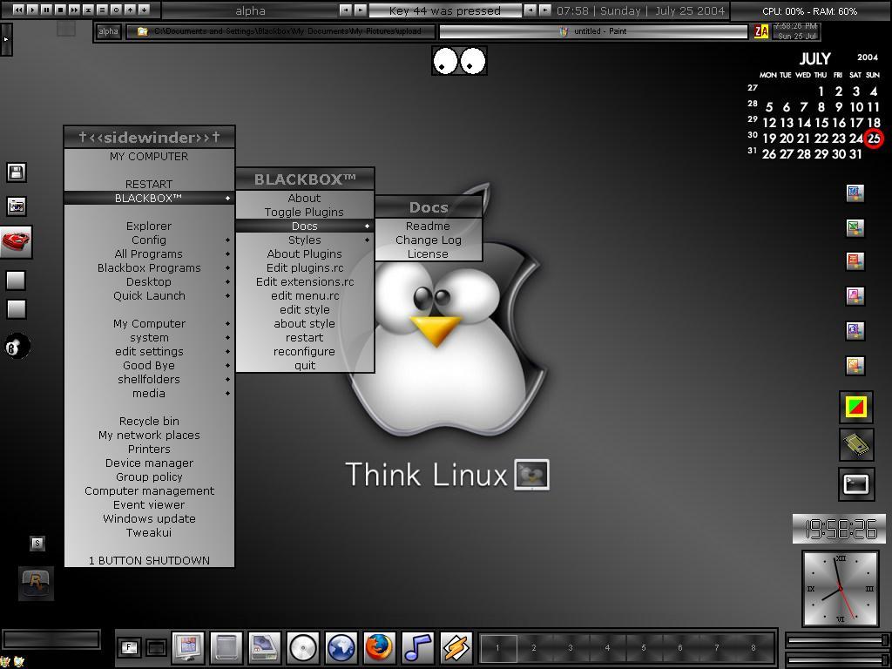The image size is (892, 669).
Task: Open the playlist list icon in media controls
Action: pos(102,10)
